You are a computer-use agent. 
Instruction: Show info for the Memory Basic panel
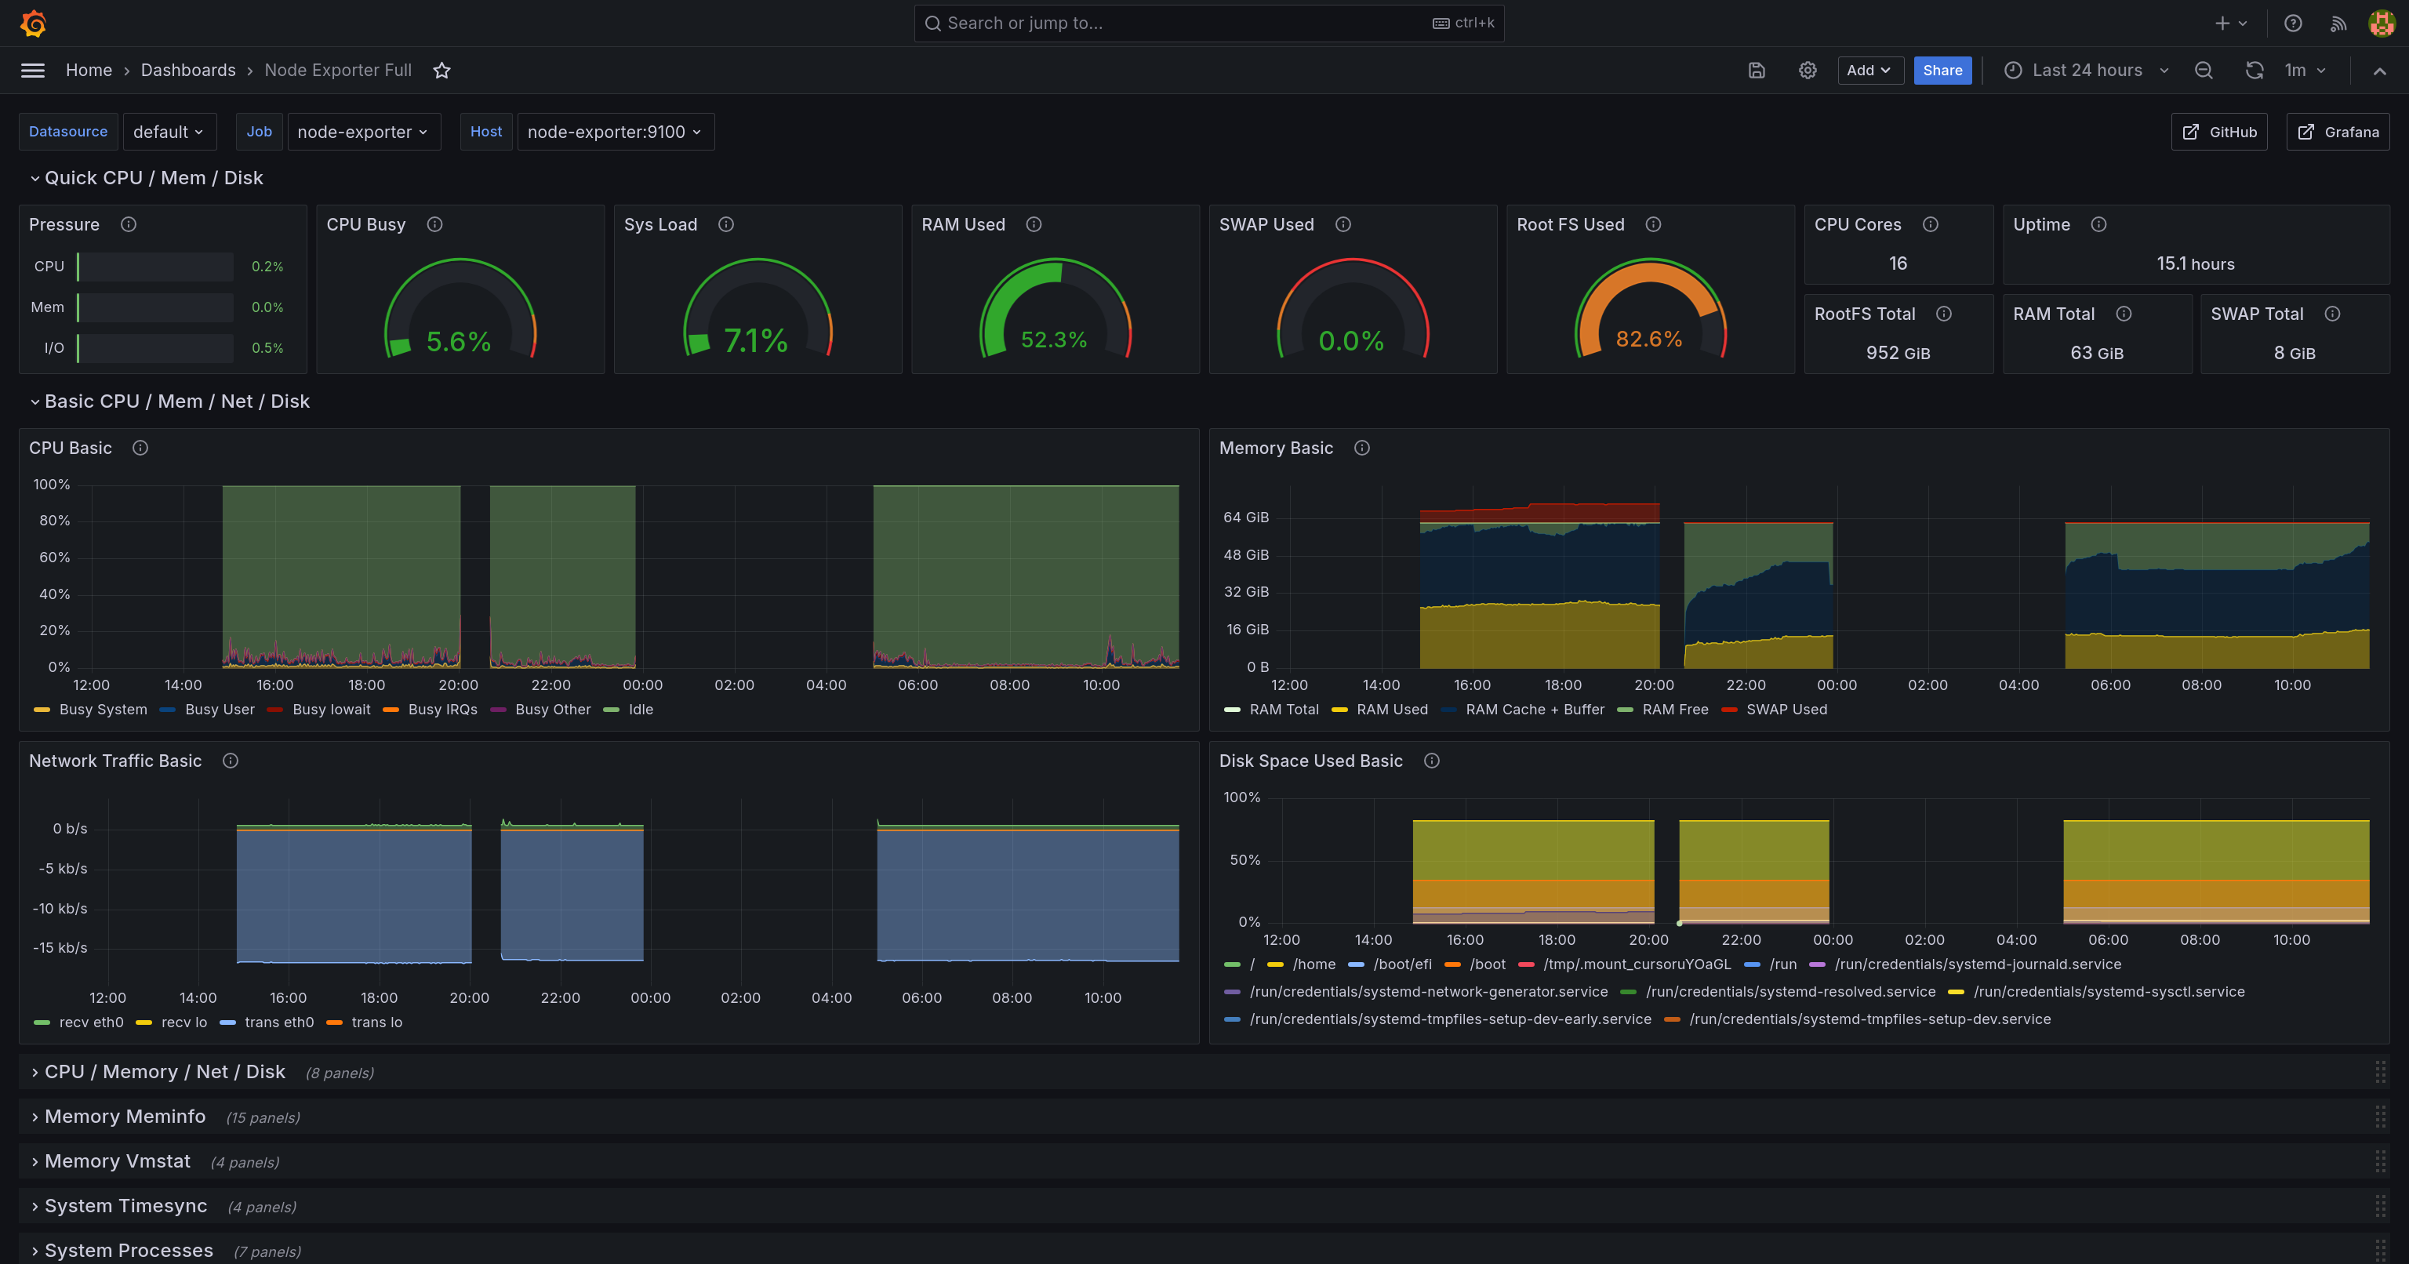(x=1361, y=448)
